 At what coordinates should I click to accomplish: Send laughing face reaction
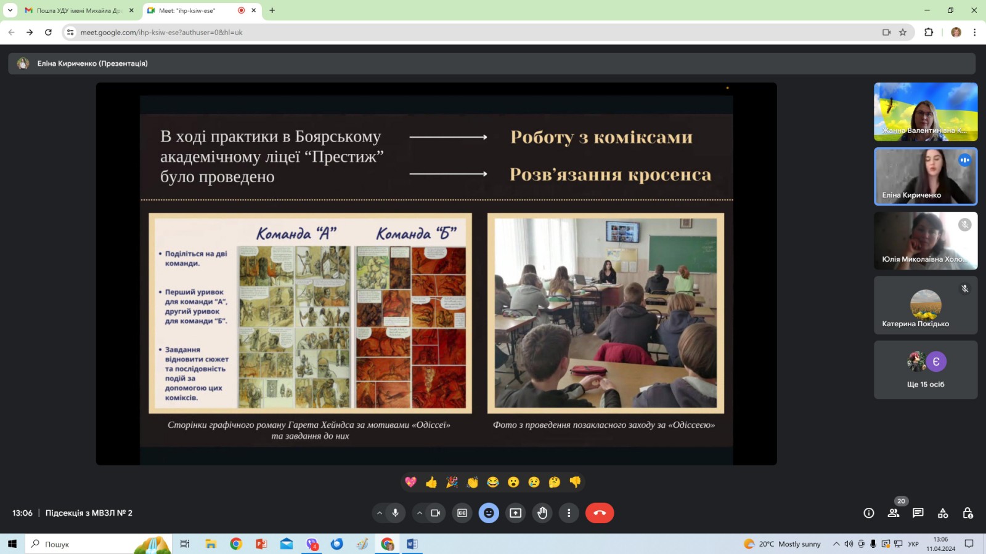(x=493, y=482)
